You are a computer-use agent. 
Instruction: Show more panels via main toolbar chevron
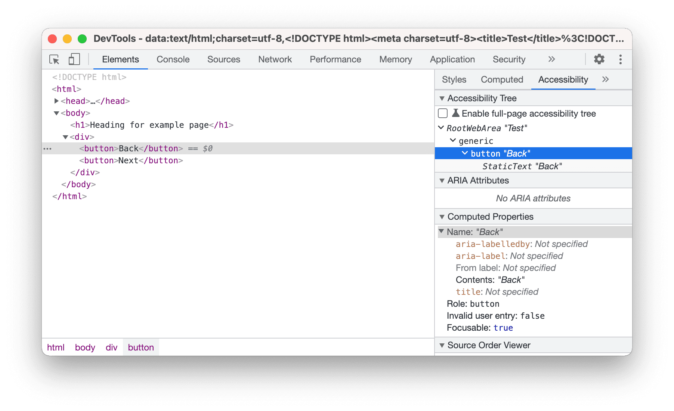[x=552, y=59]
